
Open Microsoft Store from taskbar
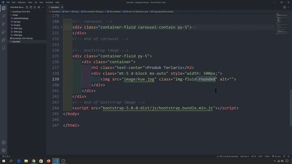point(41,161)
